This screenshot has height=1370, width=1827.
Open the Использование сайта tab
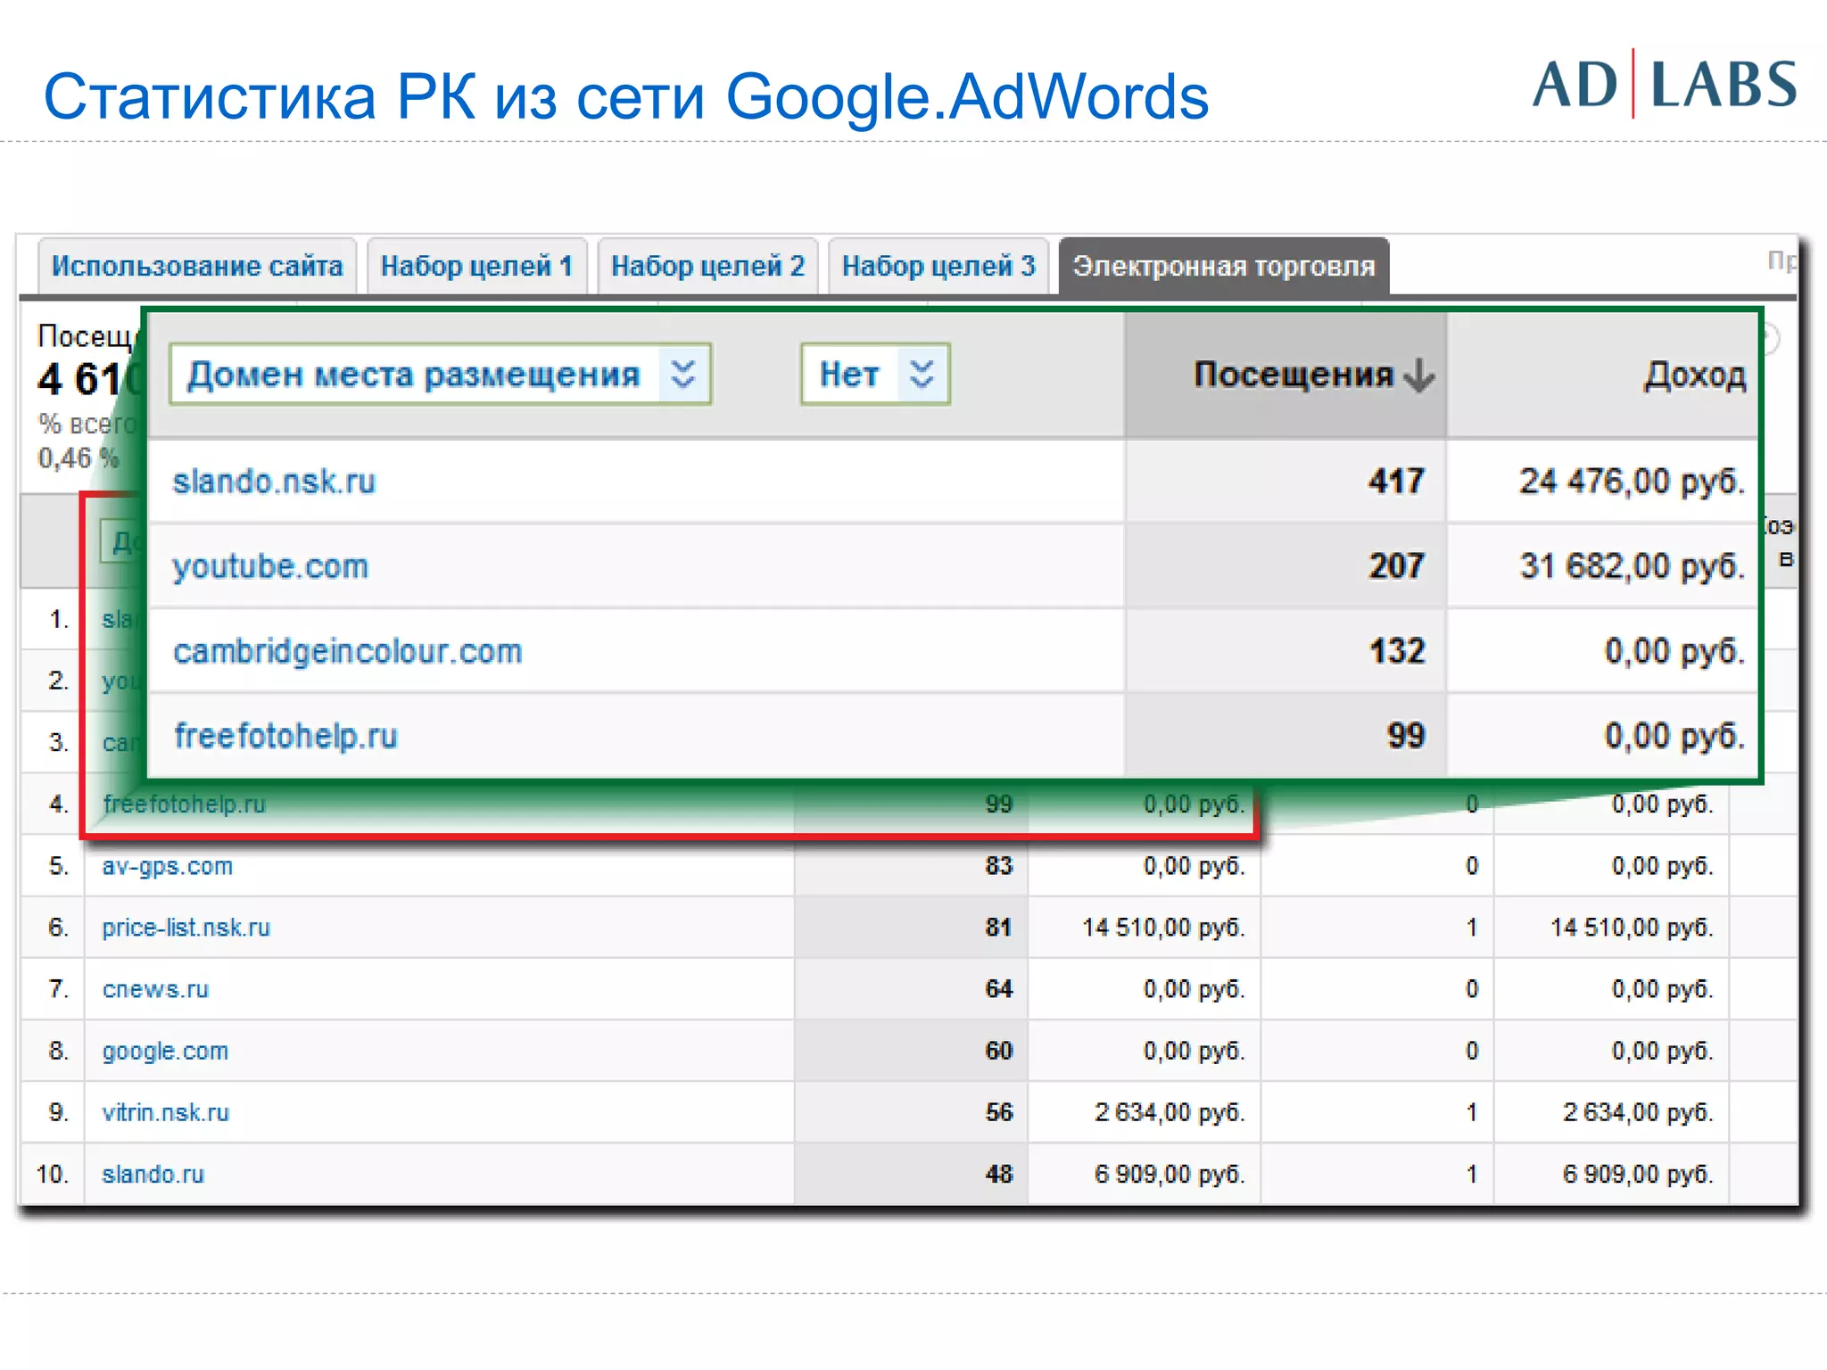point(197,266)
